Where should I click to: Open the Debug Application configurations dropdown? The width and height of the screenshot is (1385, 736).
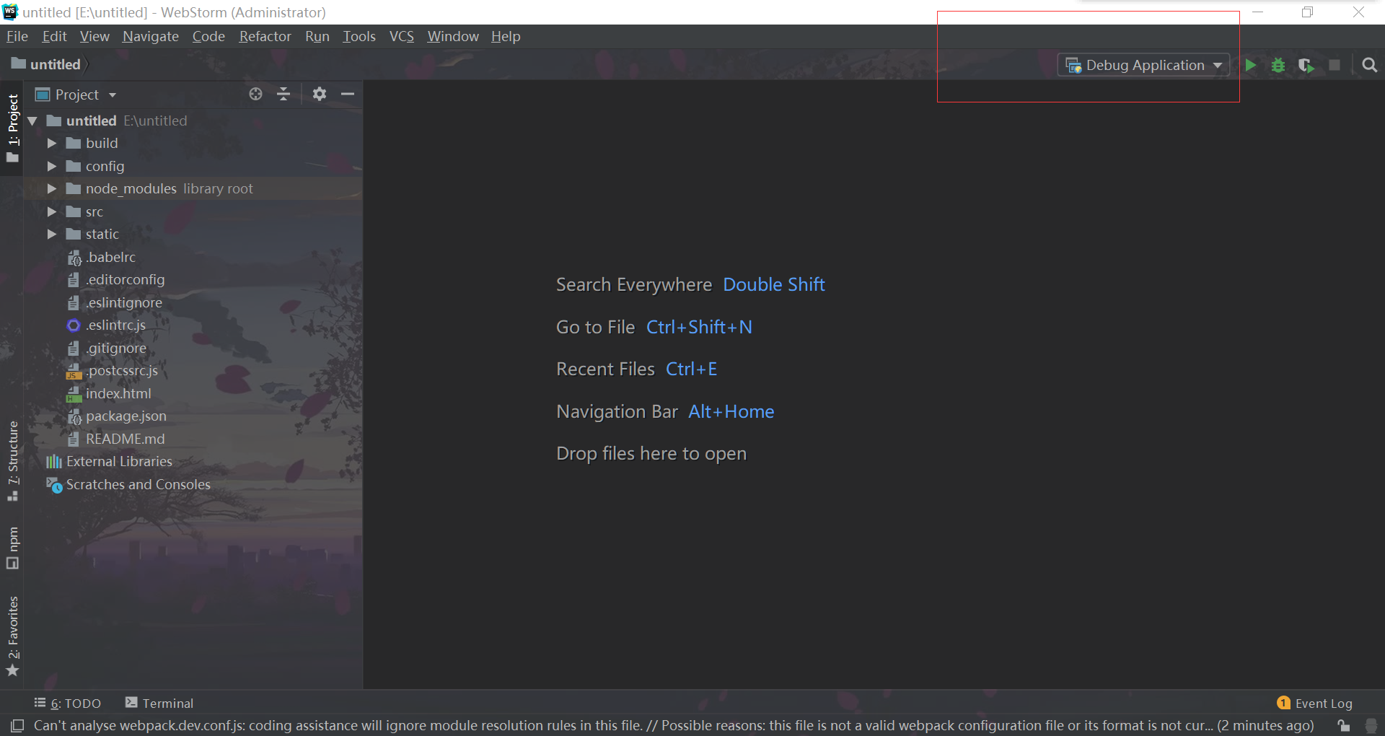coord(1143,65)
